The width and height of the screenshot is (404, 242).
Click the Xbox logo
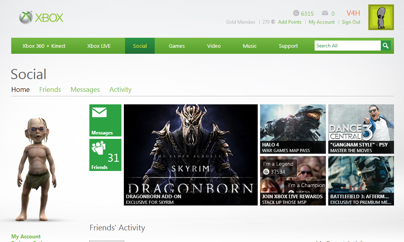(41, 18)
